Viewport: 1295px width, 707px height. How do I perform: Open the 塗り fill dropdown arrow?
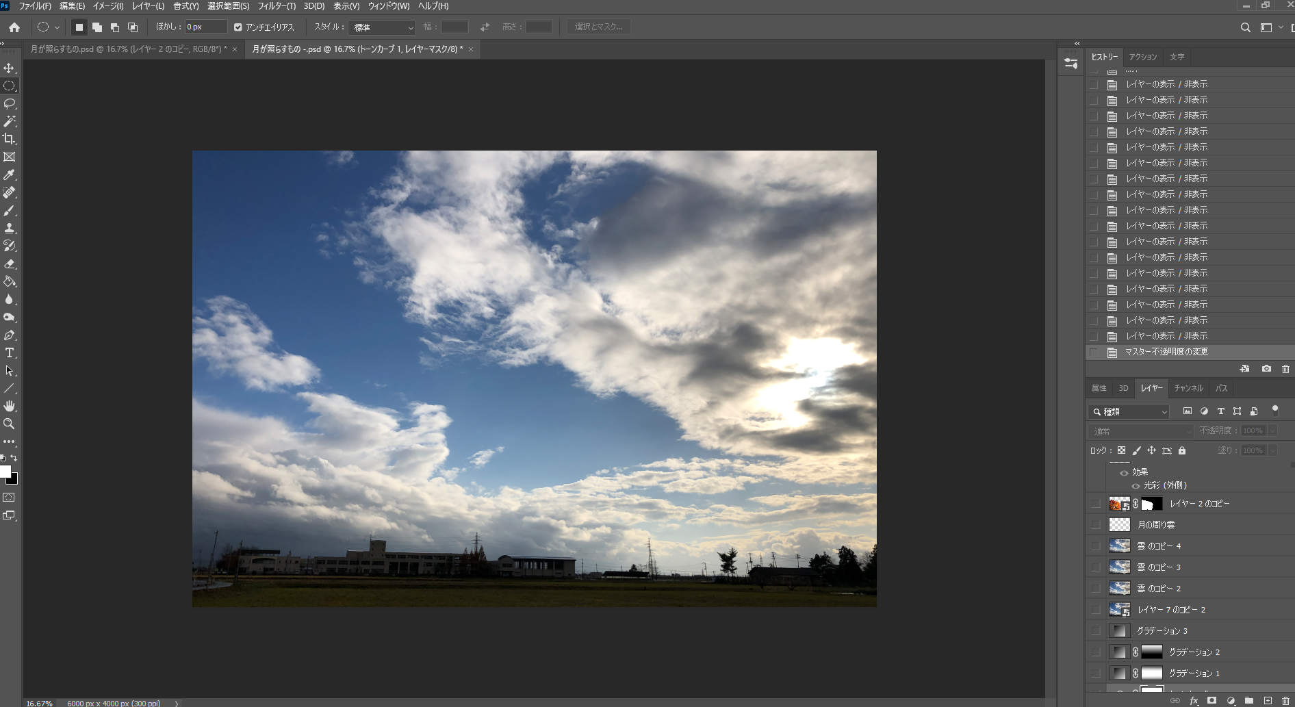(1272, 450)
